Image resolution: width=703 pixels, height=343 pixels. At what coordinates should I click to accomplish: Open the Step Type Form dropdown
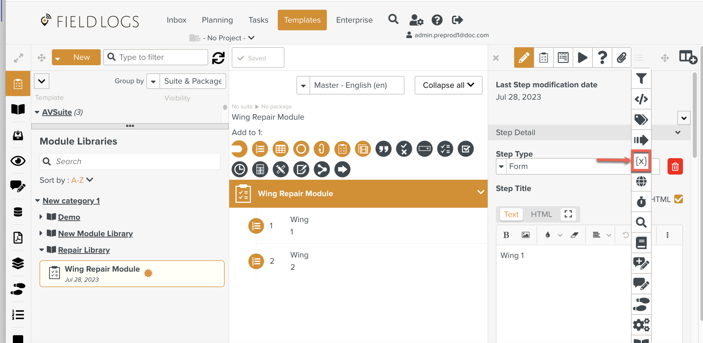point(501,166)
